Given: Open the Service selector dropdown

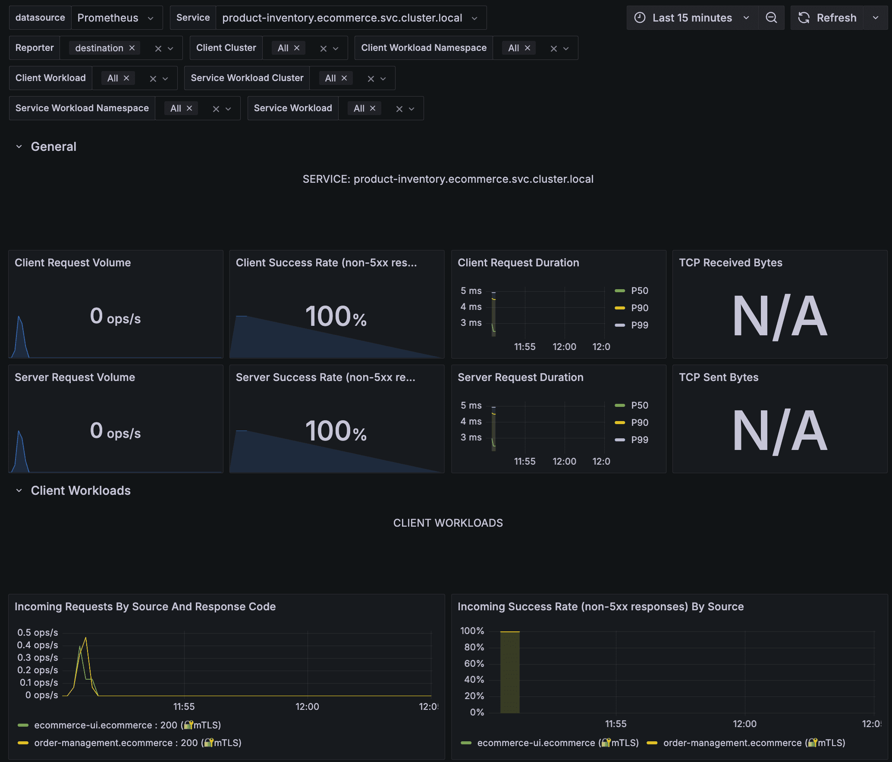Looking at the screenshot, I should 351,18.
